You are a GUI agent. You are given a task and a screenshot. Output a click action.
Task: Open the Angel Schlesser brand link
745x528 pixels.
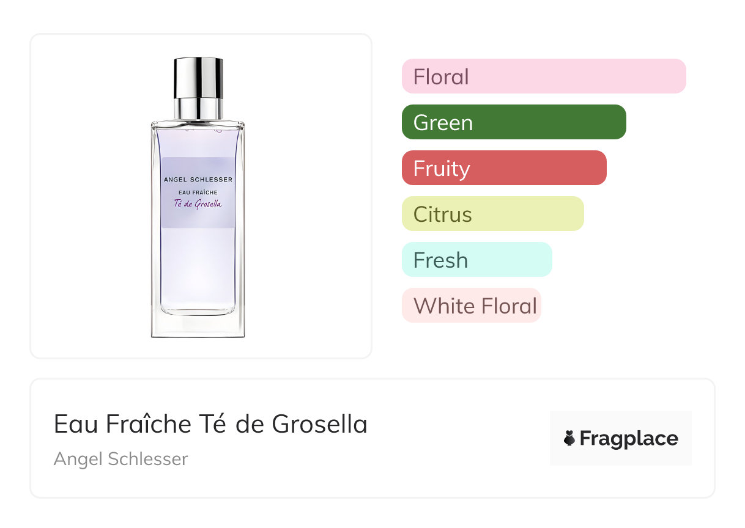(x=120, y=459)
